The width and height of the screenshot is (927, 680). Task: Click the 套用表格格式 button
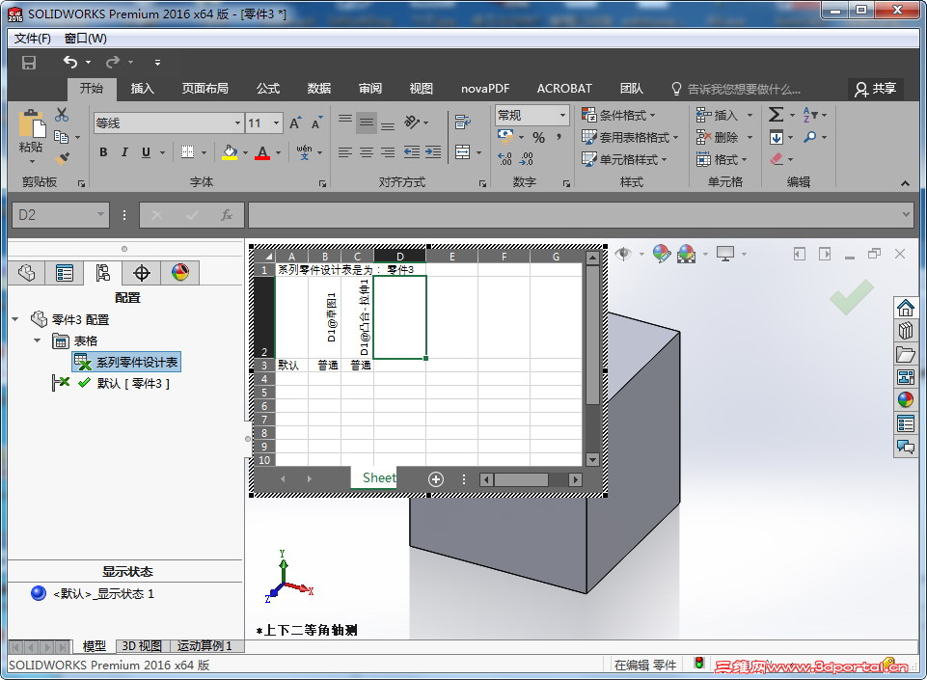point(630,137)
